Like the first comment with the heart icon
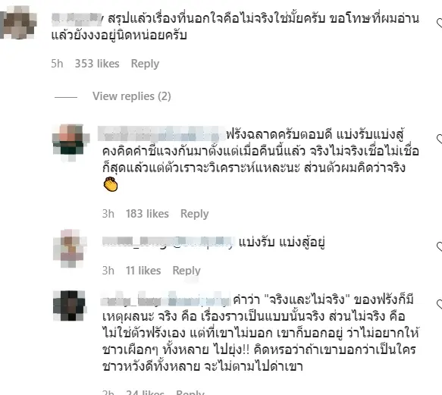This screenshot has width=442, height=395. [440, 23]
